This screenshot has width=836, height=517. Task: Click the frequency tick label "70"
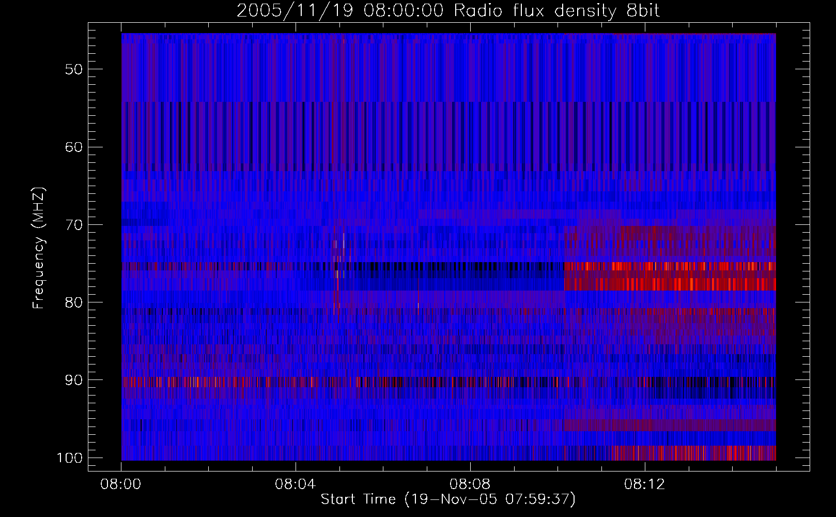[x=74, y=225]
